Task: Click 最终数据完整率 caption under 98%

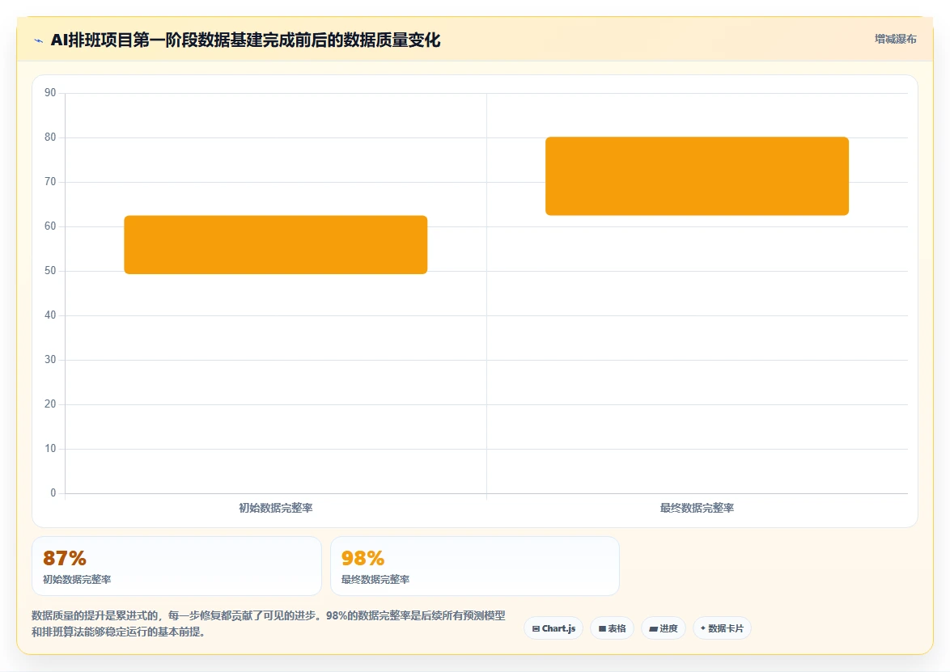Action: coord(375,579)
